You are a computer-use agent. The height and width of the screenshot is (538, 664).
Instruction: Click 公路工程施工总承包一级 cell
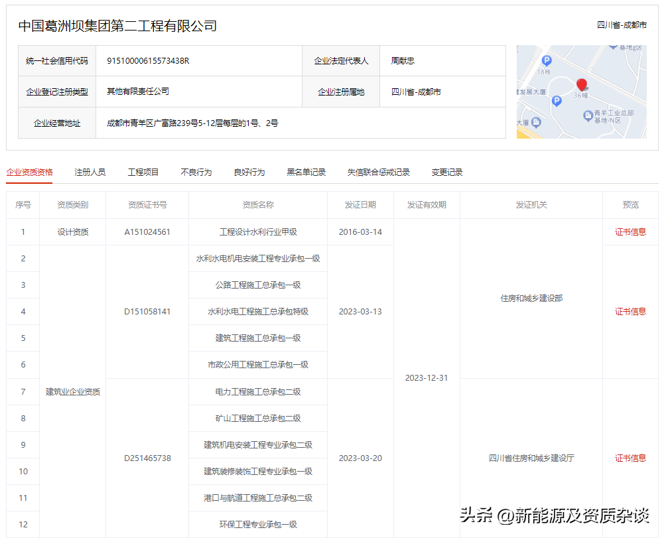point(258,285)
